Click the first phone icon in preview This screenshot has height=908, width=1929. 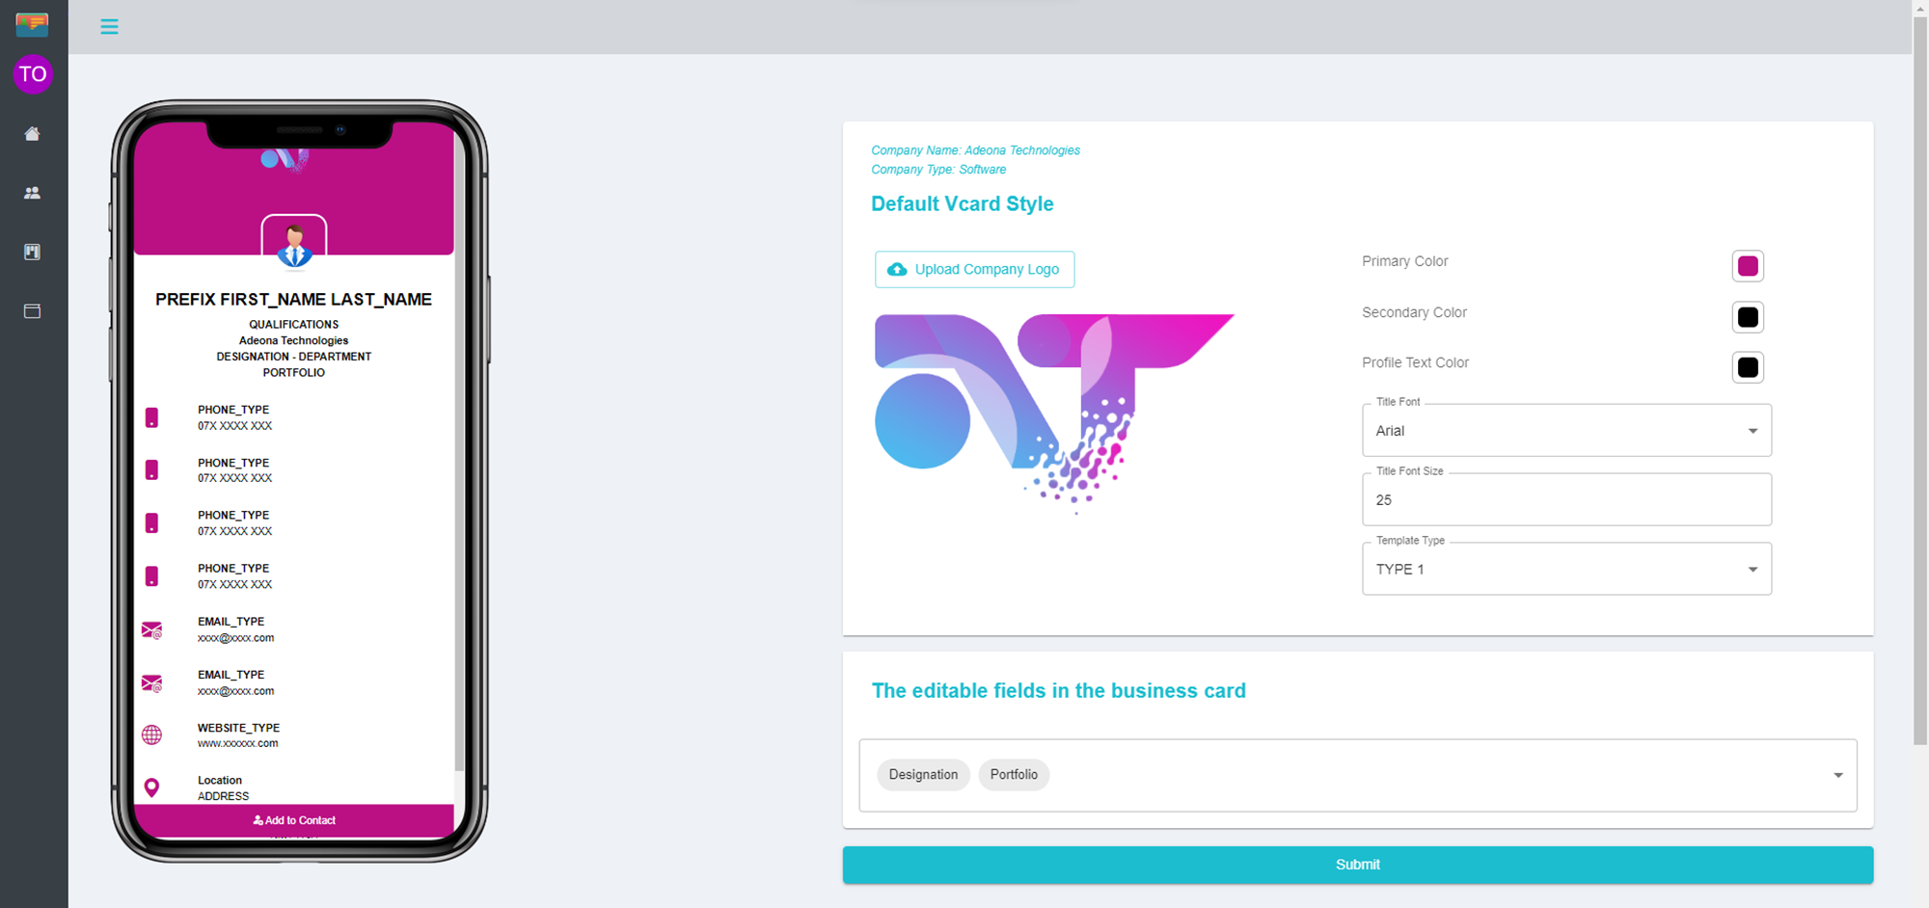coord(151,417)
